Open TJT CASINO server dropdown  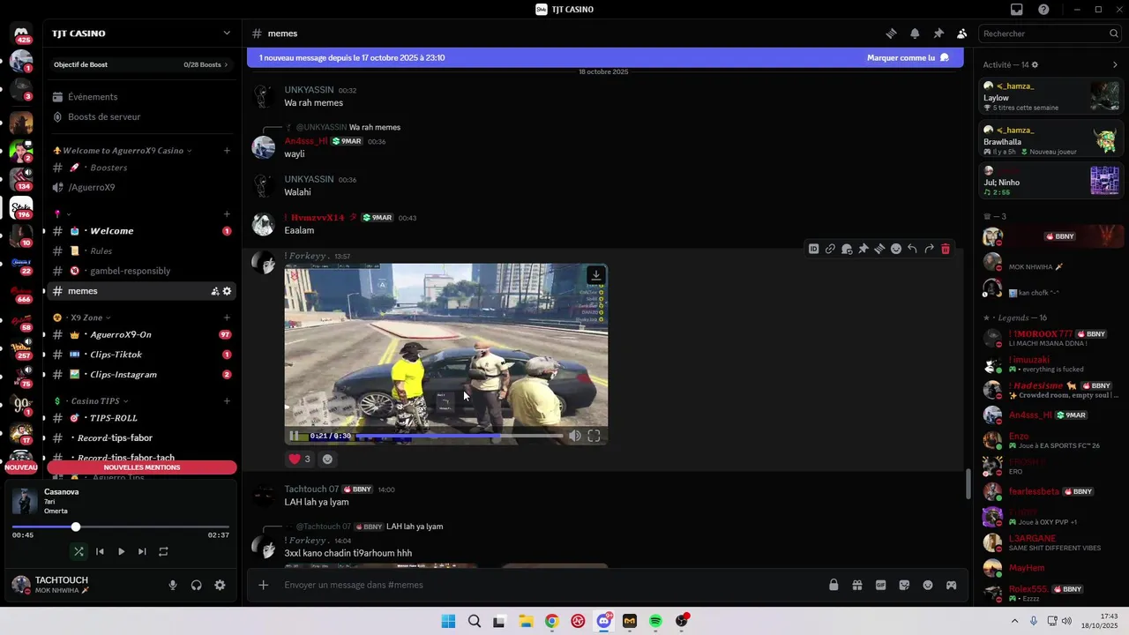coord(227,34)
